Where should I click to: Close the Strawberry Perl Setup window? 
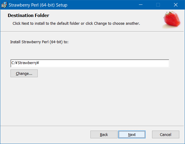176,5
